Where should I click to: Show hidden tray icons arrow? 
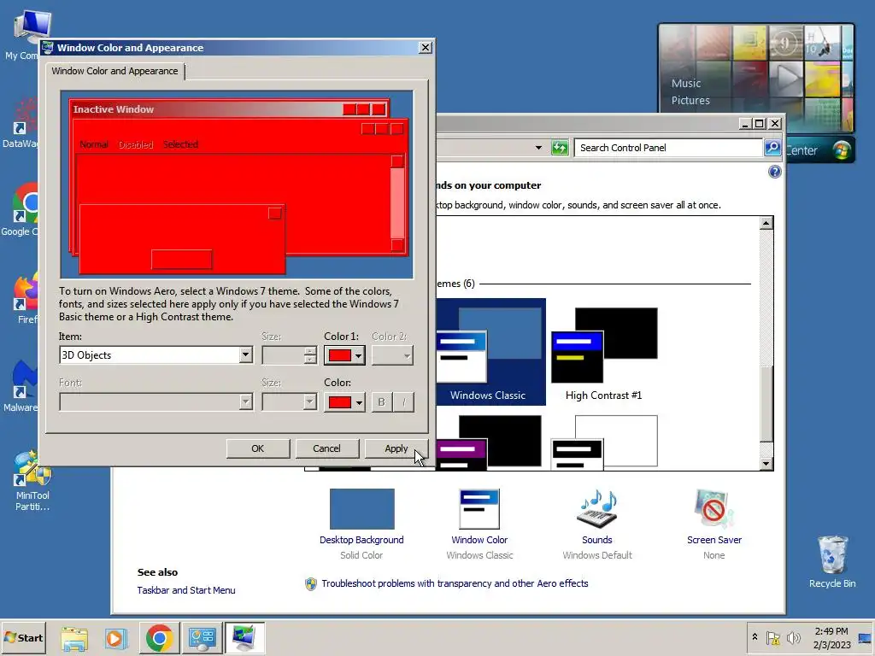coord(755,637)
